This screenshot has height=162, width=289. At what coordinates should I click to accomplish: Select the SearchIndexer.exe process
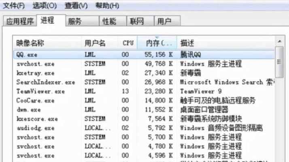click(x=144, y=82)
